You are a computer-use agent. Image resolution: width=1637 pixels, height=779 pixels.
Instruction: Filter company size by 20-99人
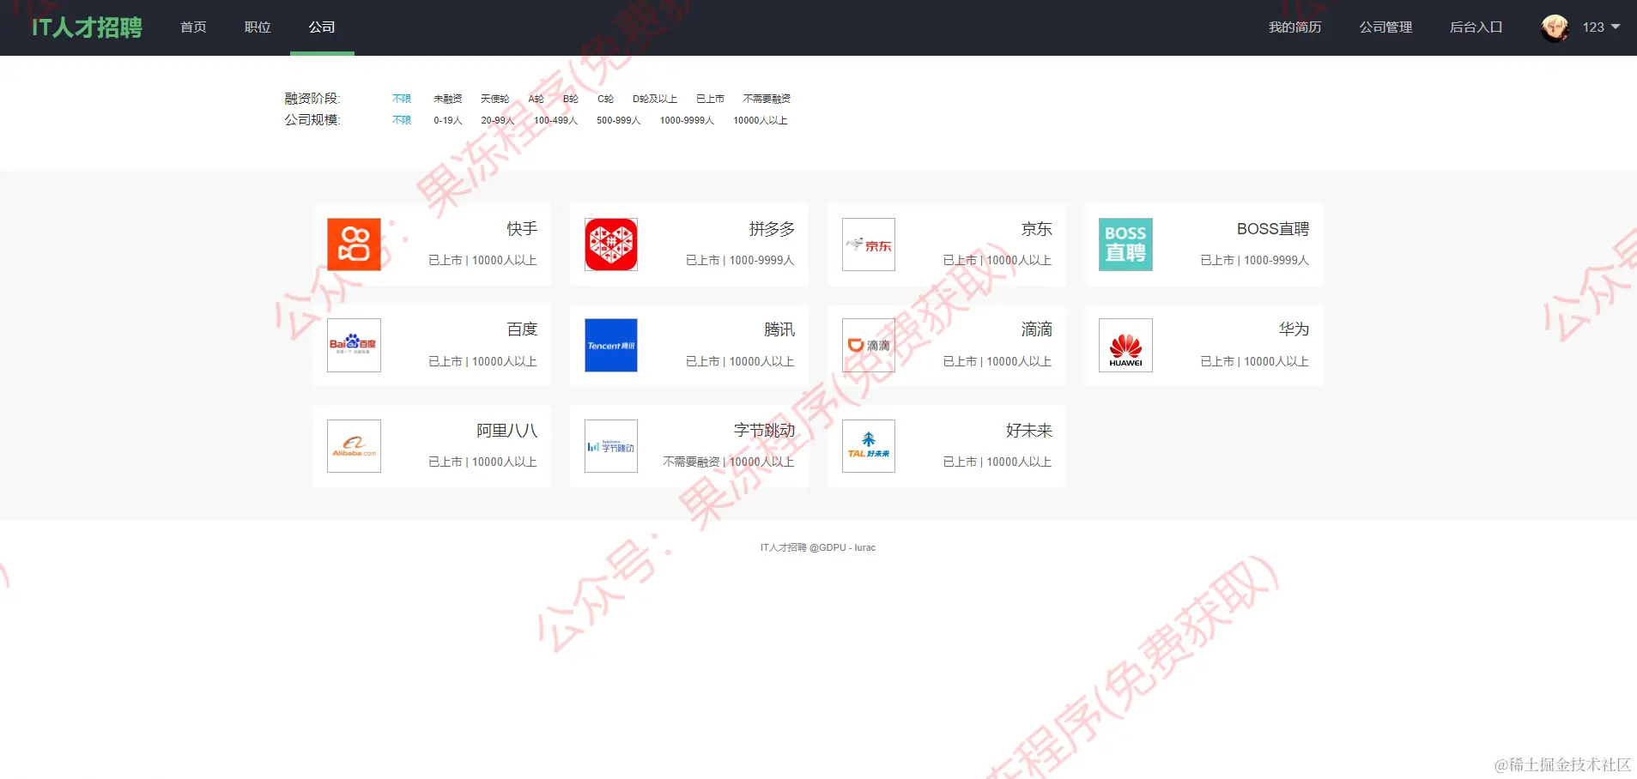pyautogui.click(x=498, y=120)
